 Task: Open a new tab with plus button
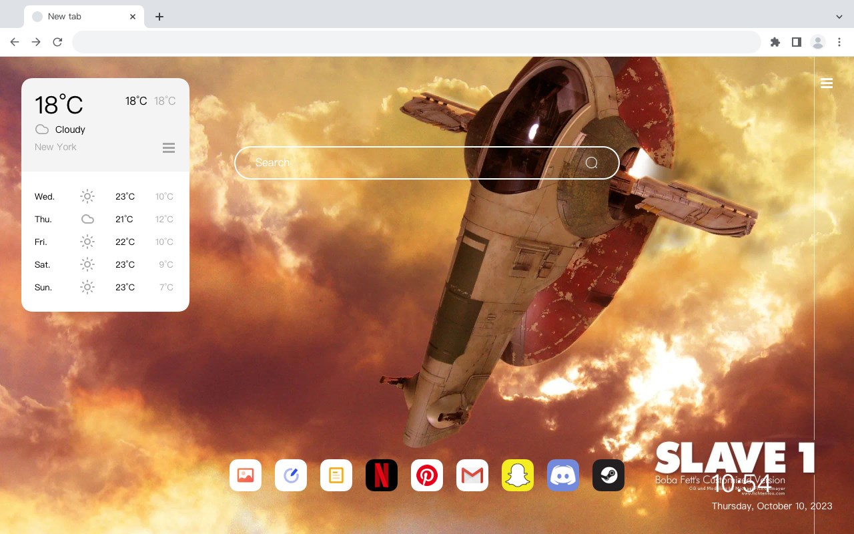pos(159,17)
